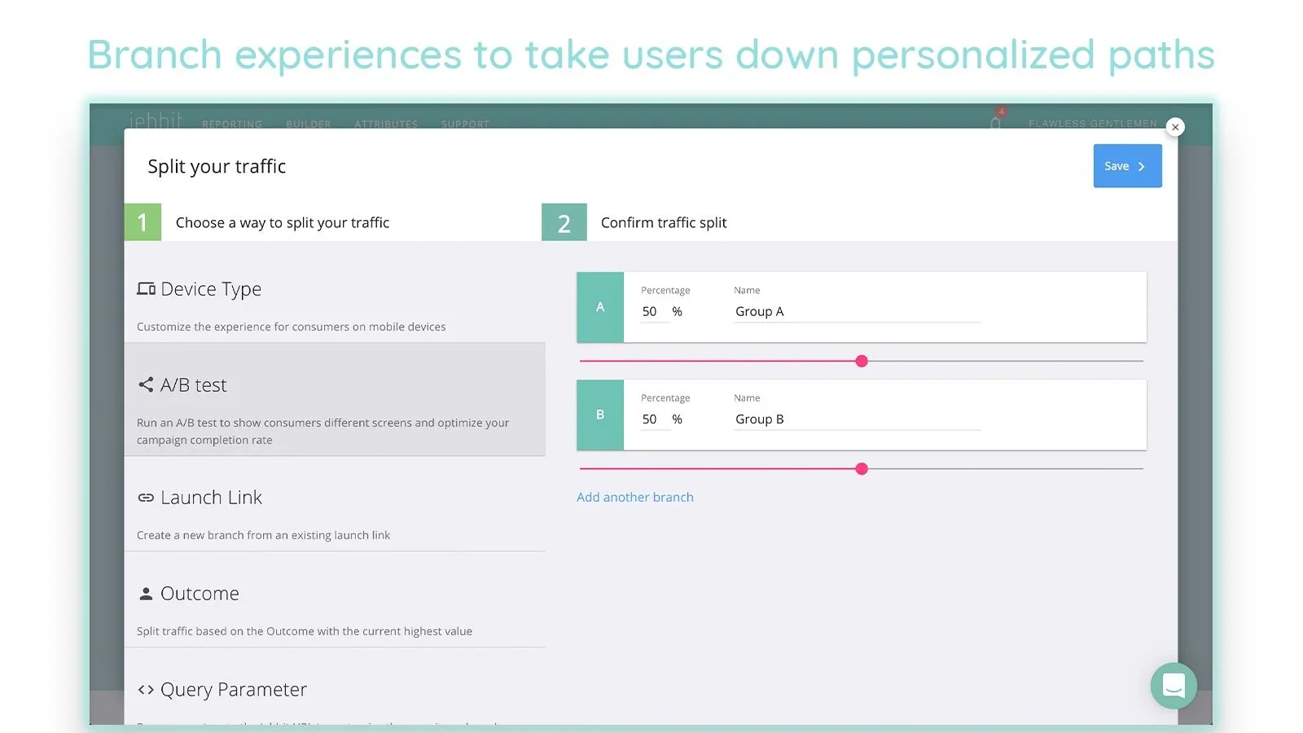Click the Group B percentage field

(x=656, y=419)
